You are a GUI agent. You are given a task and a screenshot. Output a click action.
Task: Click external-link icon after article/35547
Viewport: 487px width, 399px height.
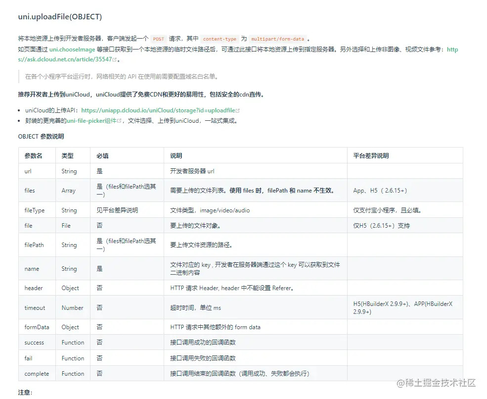coord(114,60)
